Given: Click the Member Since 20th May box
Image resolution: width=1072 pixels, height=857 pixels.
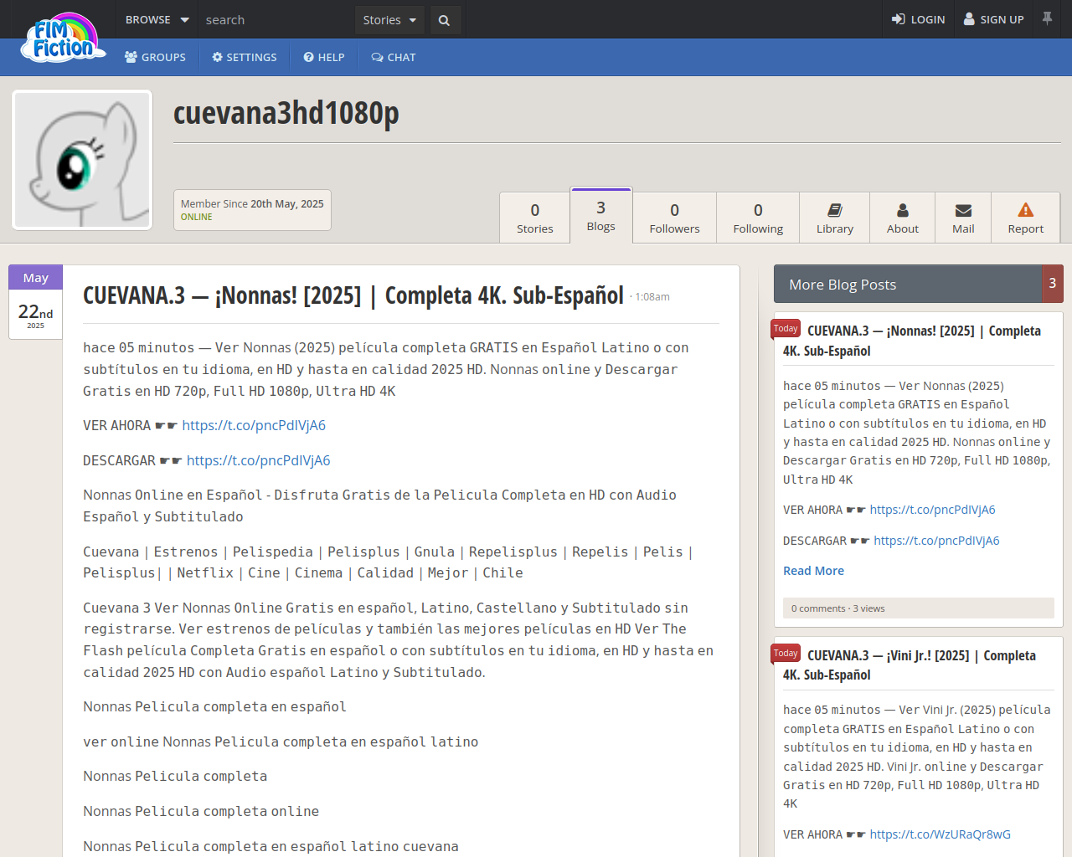Looking at the screenshot, I should 252,210.
